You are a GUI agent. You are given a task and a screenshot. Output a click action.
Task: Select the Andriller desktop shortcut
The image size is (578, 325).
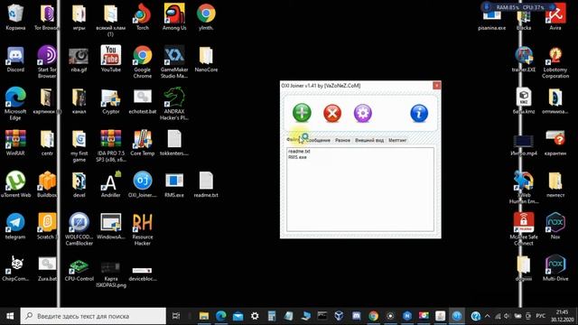click(x=110, y=184)
